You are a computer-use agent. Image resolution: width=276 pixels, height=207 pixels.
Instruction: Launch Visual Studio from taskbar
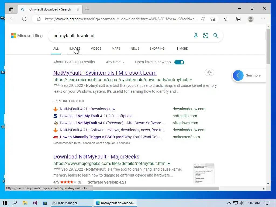pyautogui.click(x=35, y=203)
